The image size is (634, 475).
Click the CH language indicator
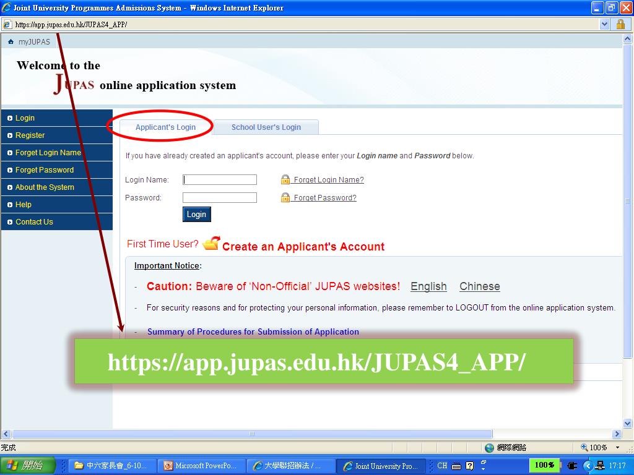coord(442,465)
